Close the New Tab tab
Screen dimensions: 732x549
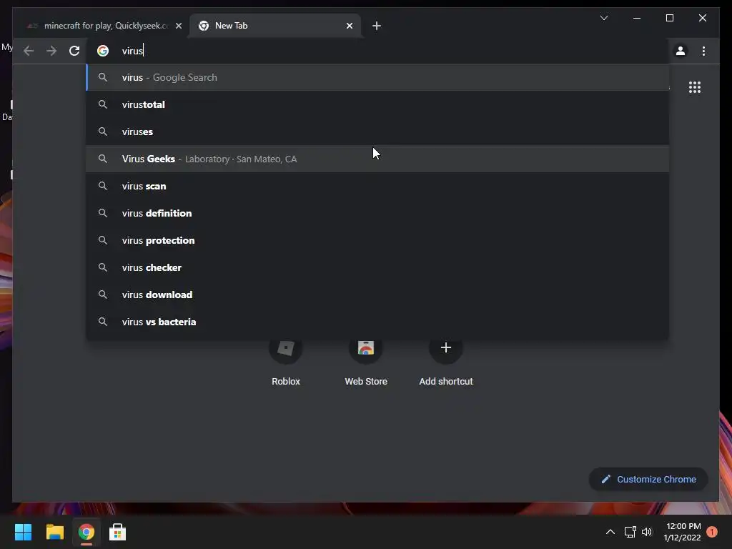349,26
